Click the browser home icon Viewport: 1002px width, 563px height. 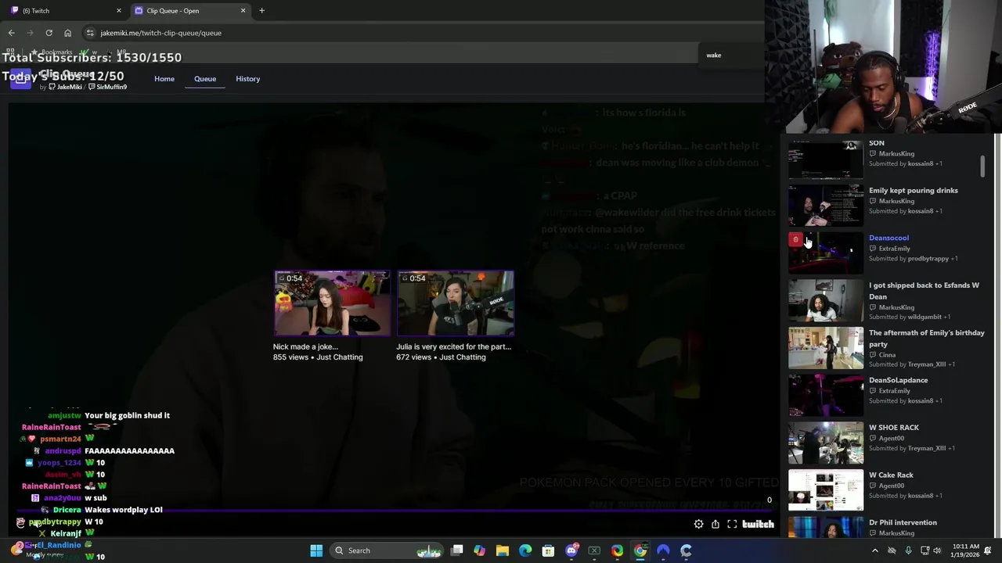tap(67, 33)
